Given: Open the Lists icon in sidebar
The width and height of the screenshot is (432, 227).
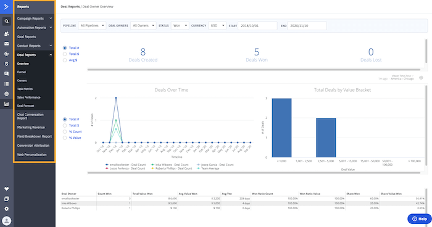Looking at the screenshot, I should click(7, 84).
